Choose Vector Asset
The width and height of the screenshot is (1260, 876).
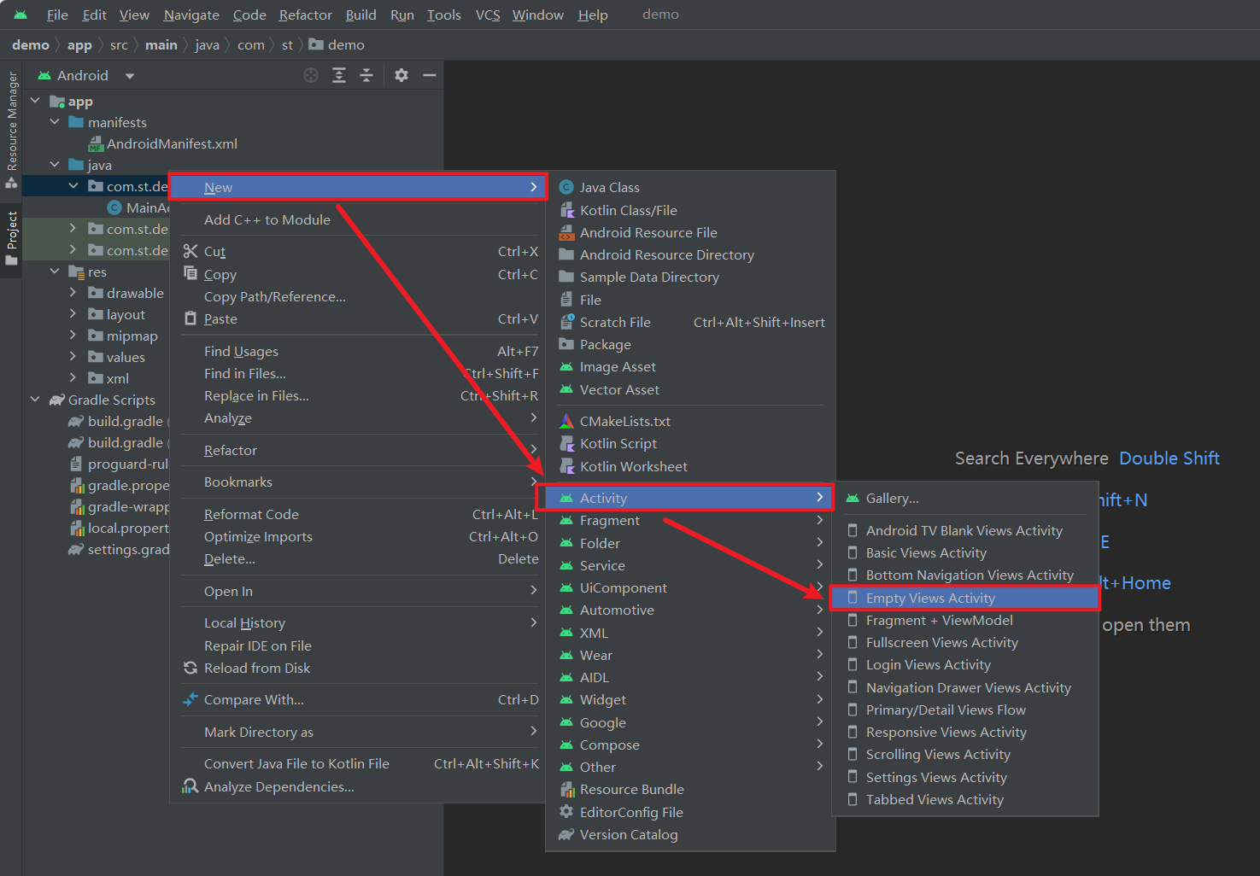(x=690, y=389)
